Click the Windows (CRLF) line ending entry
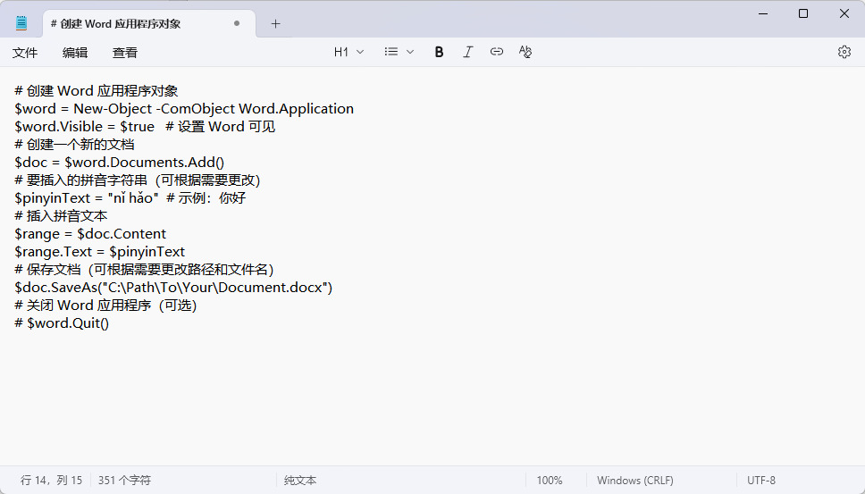The image size is (865, 494). point(635,481)
